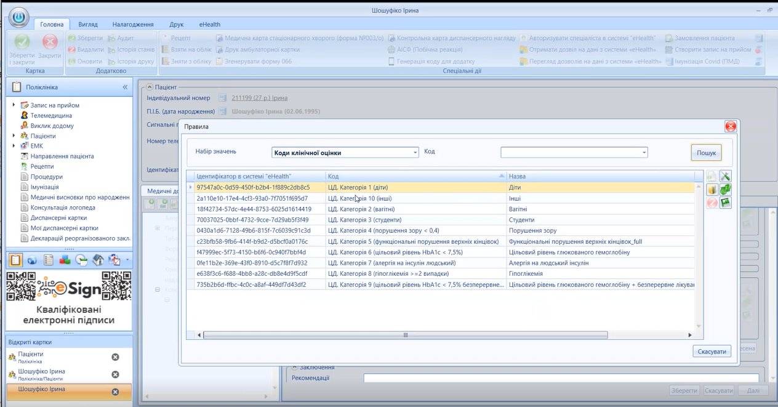Screen dimensions: 778x407
Task: Collapse the Поліклініка side panel
Action: coord(125,87)
